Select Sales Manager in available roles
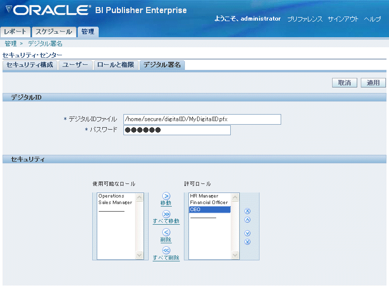Image resolution: width=389 pixels, height=286 pixels. pos(115,203)
